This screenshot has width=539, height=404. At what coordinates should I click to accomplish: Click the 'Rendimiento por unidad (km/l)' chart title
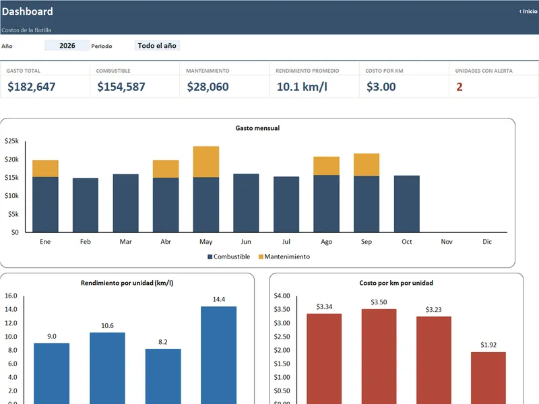[127, 283]
